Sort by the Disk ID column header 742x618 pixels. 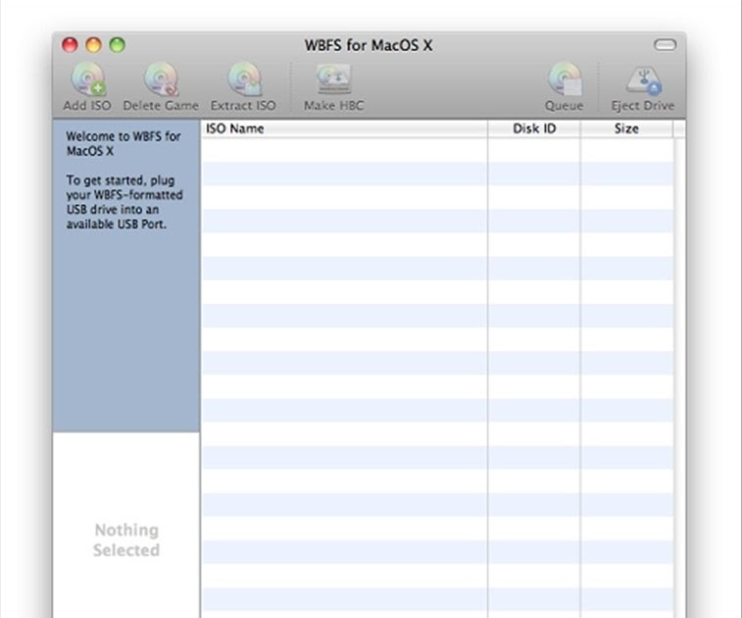[x=534, y=129]
